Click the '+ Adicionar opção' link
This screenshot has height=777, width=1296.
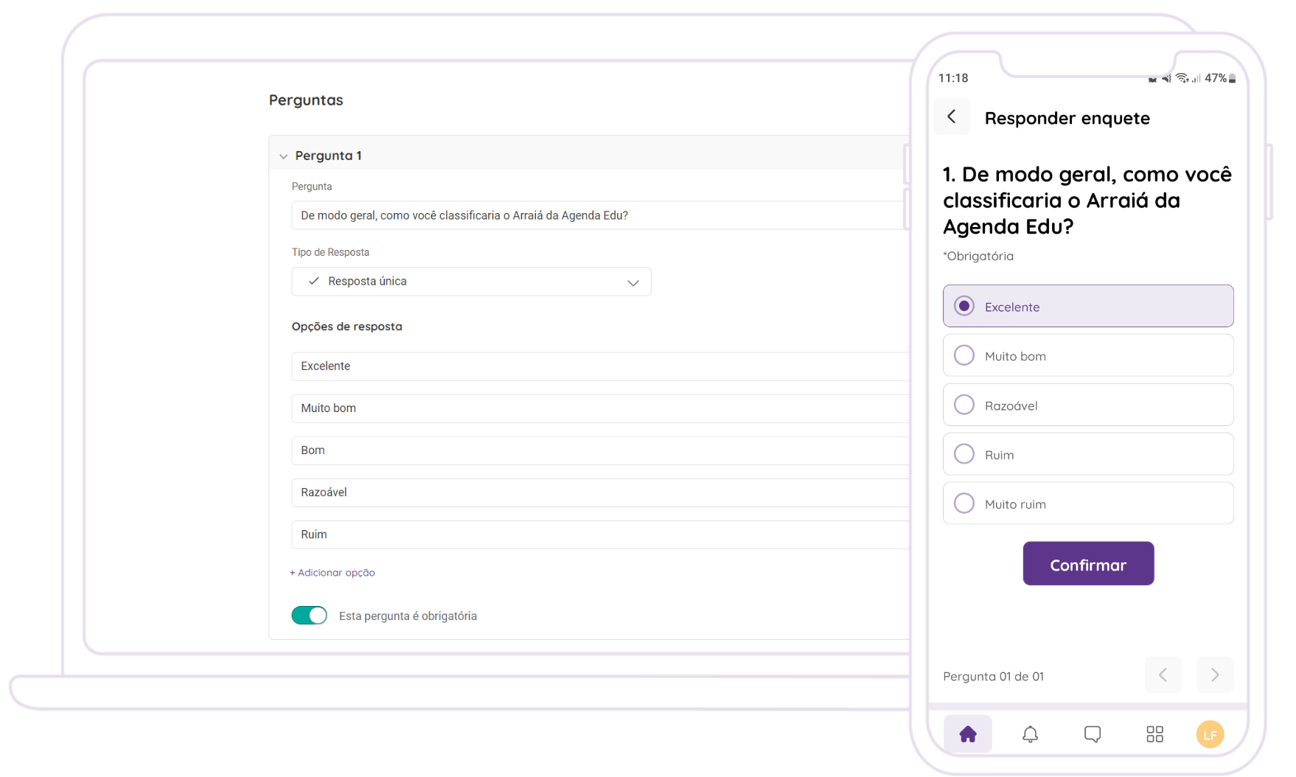tap(332, 573)
